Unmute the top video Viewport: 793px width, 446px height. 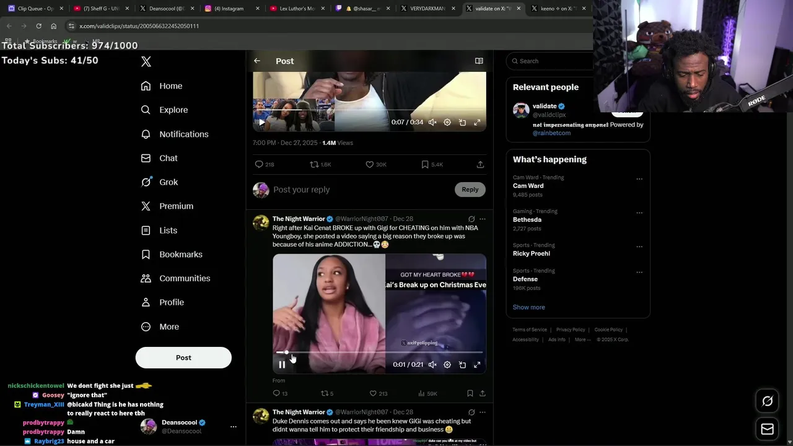[x=432, y=122]
